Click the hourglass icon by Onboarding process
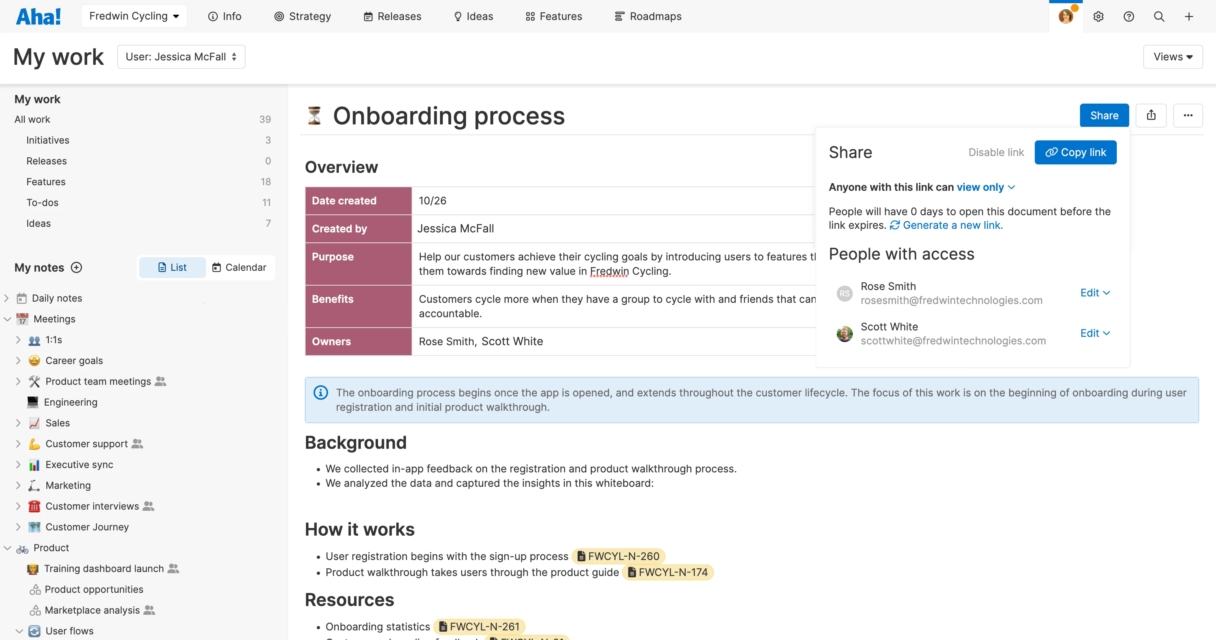 (314, 116)
